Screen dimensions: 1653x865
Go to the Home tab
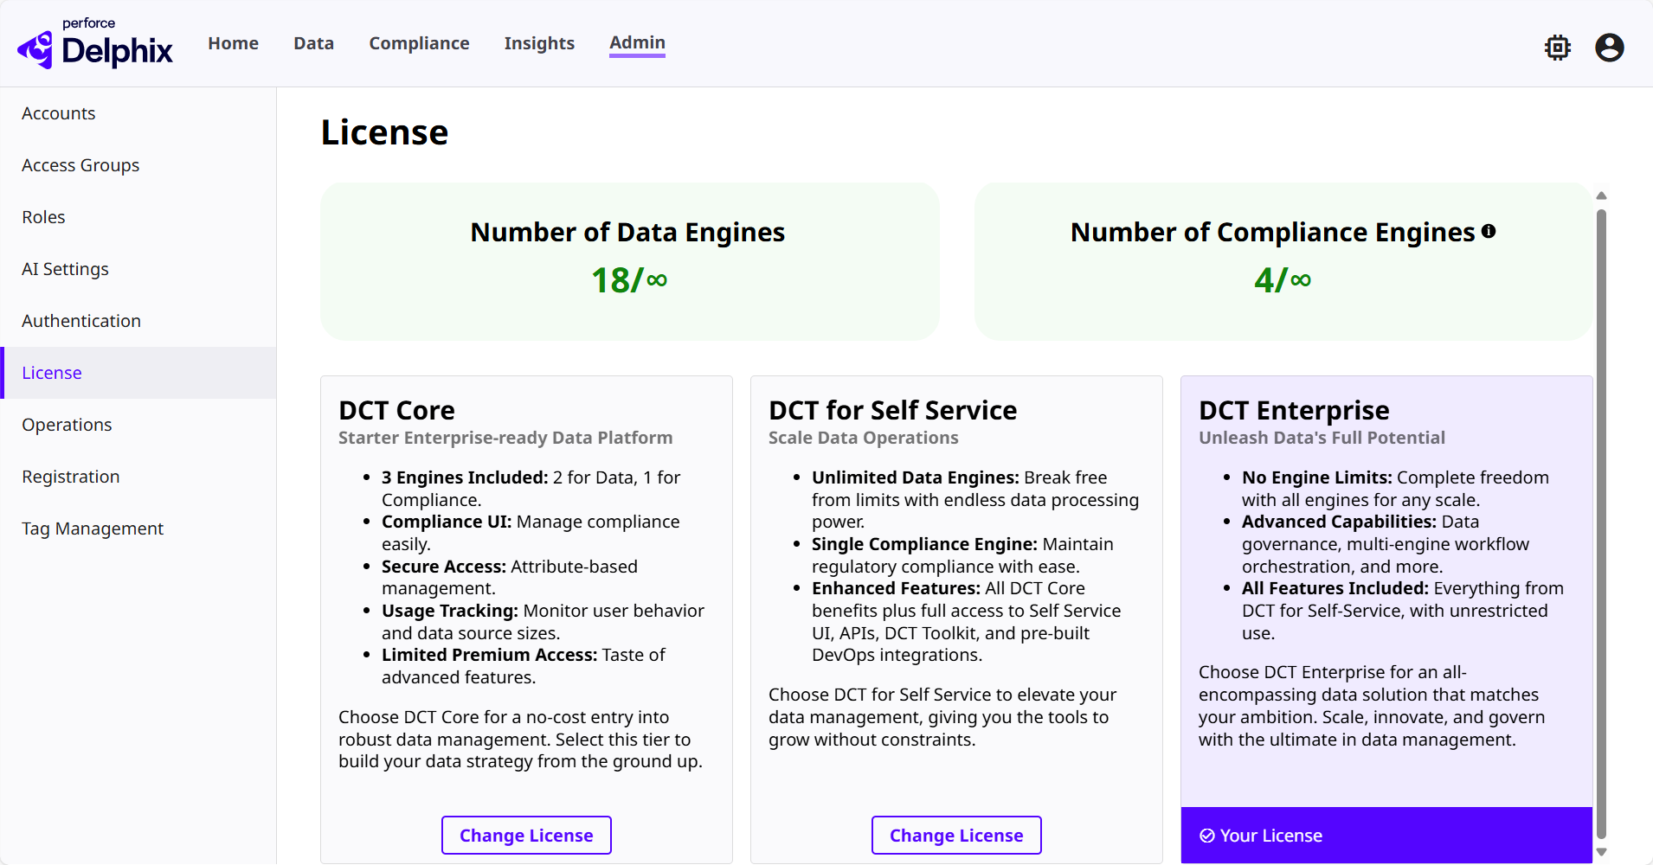233,43
